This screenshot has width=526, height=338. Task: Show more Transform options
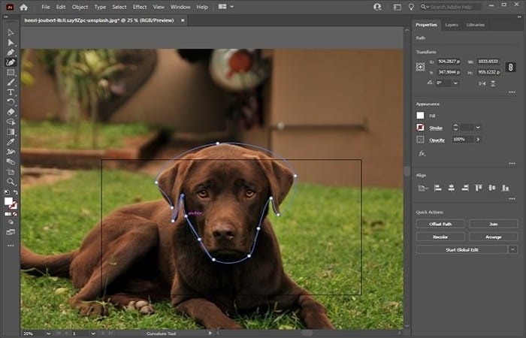[x=512, y=92]
